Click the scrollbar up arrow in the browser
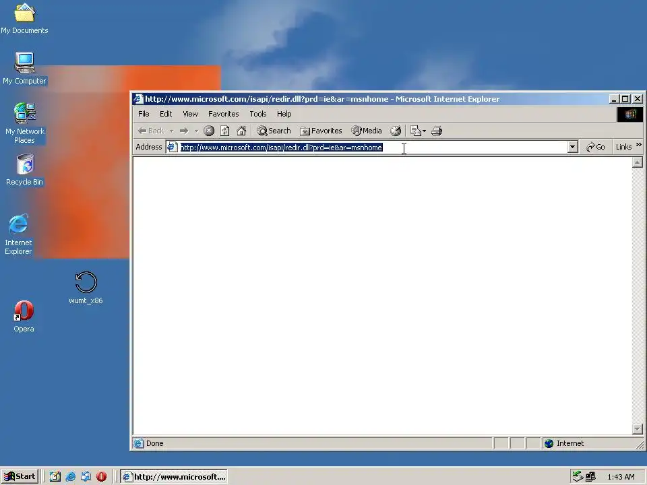Screen dimensions: 647x485 (x=637, y=162)
